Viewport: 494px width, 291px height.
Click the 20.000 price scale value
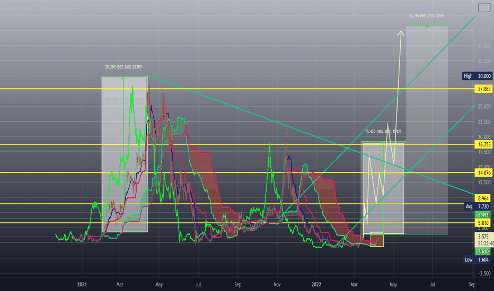[484, 137]
